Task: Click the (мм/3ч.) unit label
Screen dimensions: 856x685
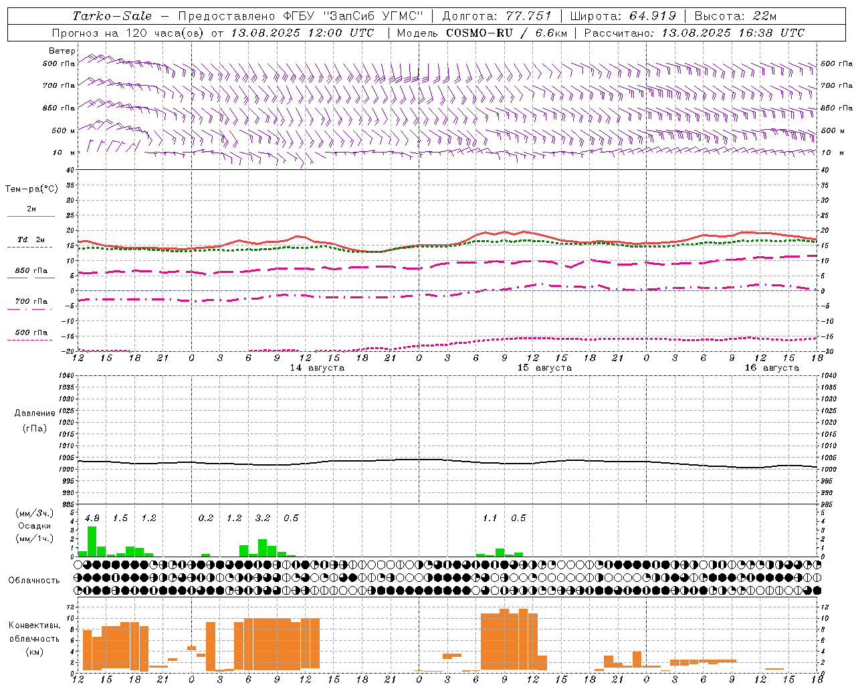Action: 34,514
